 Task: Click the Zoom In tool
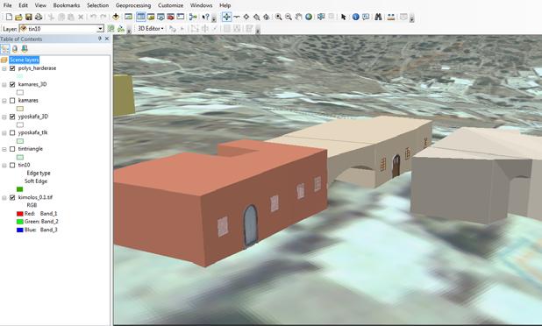[x=278, y=17]
